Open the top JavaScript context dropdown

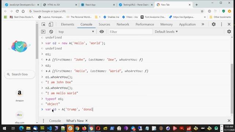pos(76,32)
